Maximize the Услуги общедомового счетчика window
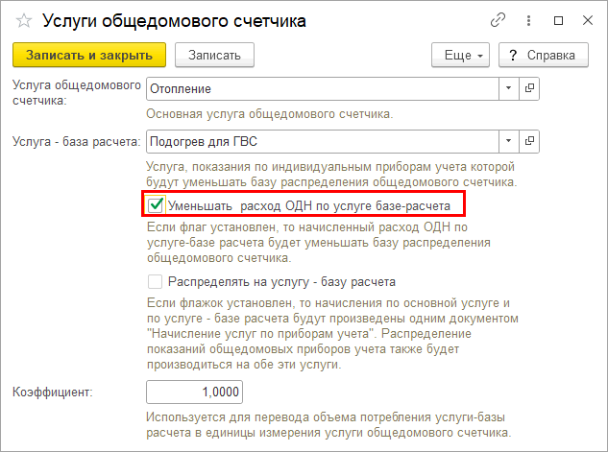Viewport: 608px width, 452px height. pyautogui.click(x=558, y=20)
